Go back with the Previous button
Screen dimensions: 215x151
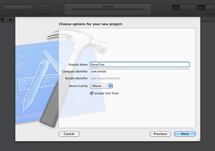point(160,134)
